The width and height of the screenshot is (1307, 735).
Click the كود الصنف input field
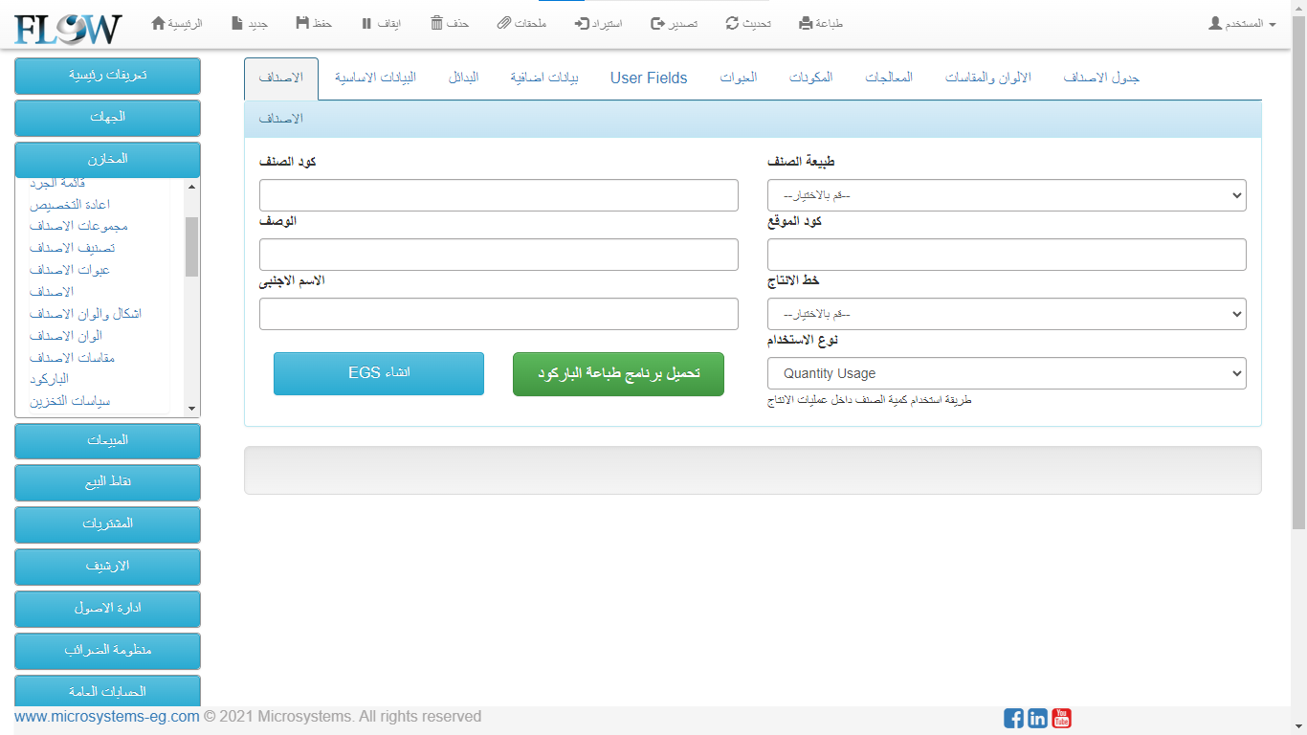click(498, 195)
